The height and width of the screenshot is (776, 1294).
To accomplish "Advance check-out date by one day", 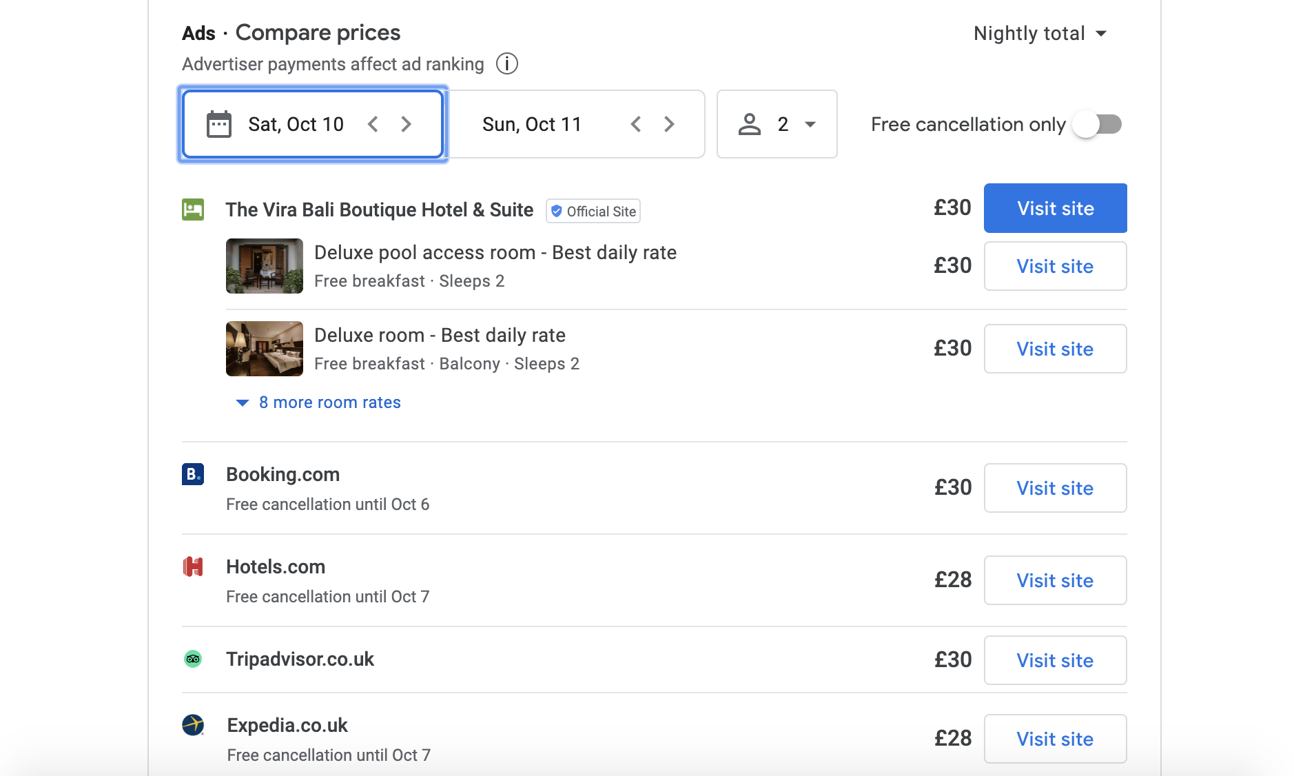I will 669,124.
